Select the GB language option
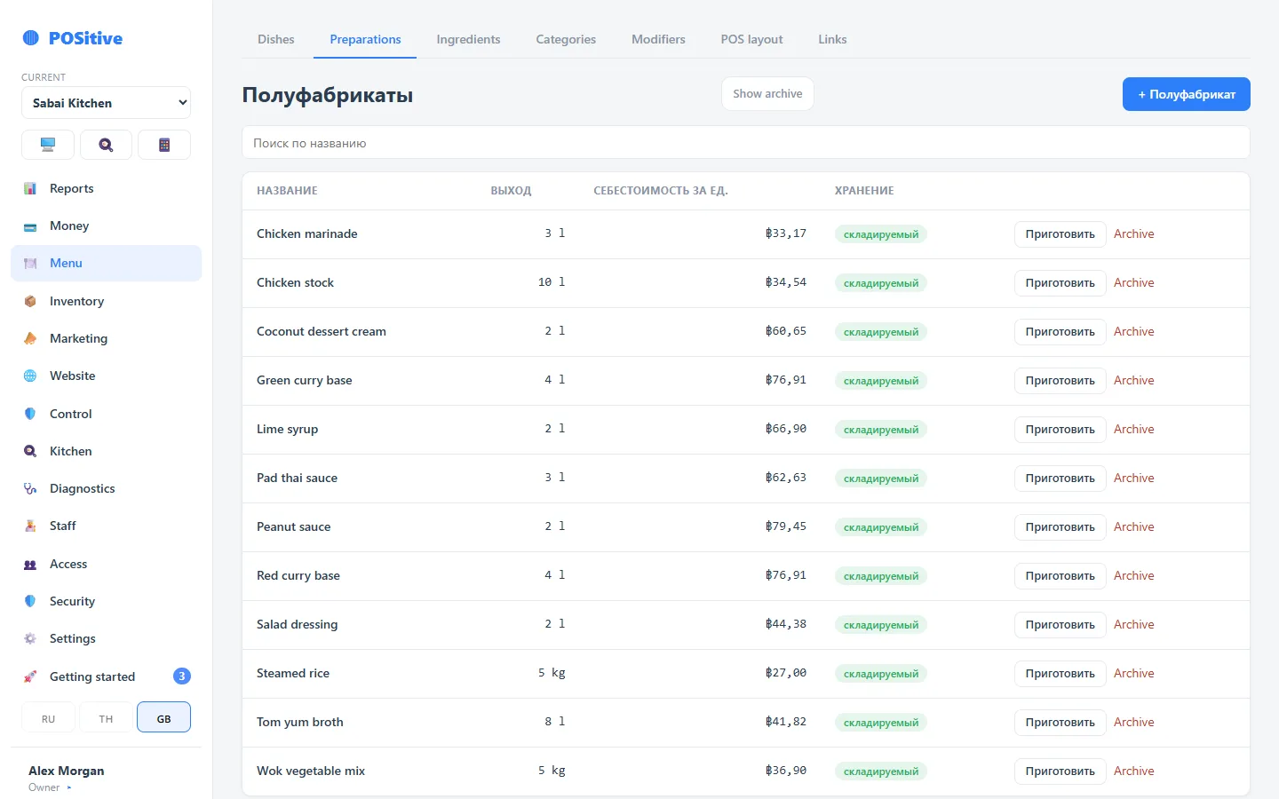The image size is (1279, 799). (164, 717)
